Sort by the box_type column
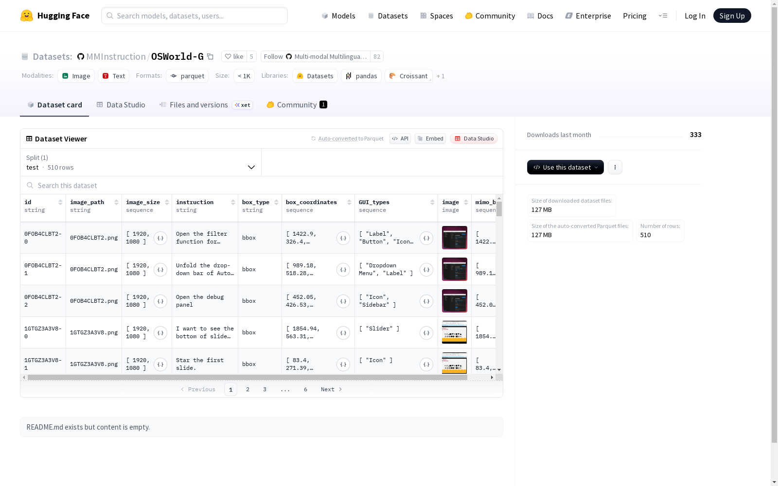The image size is (778, 486). (276, 202)
